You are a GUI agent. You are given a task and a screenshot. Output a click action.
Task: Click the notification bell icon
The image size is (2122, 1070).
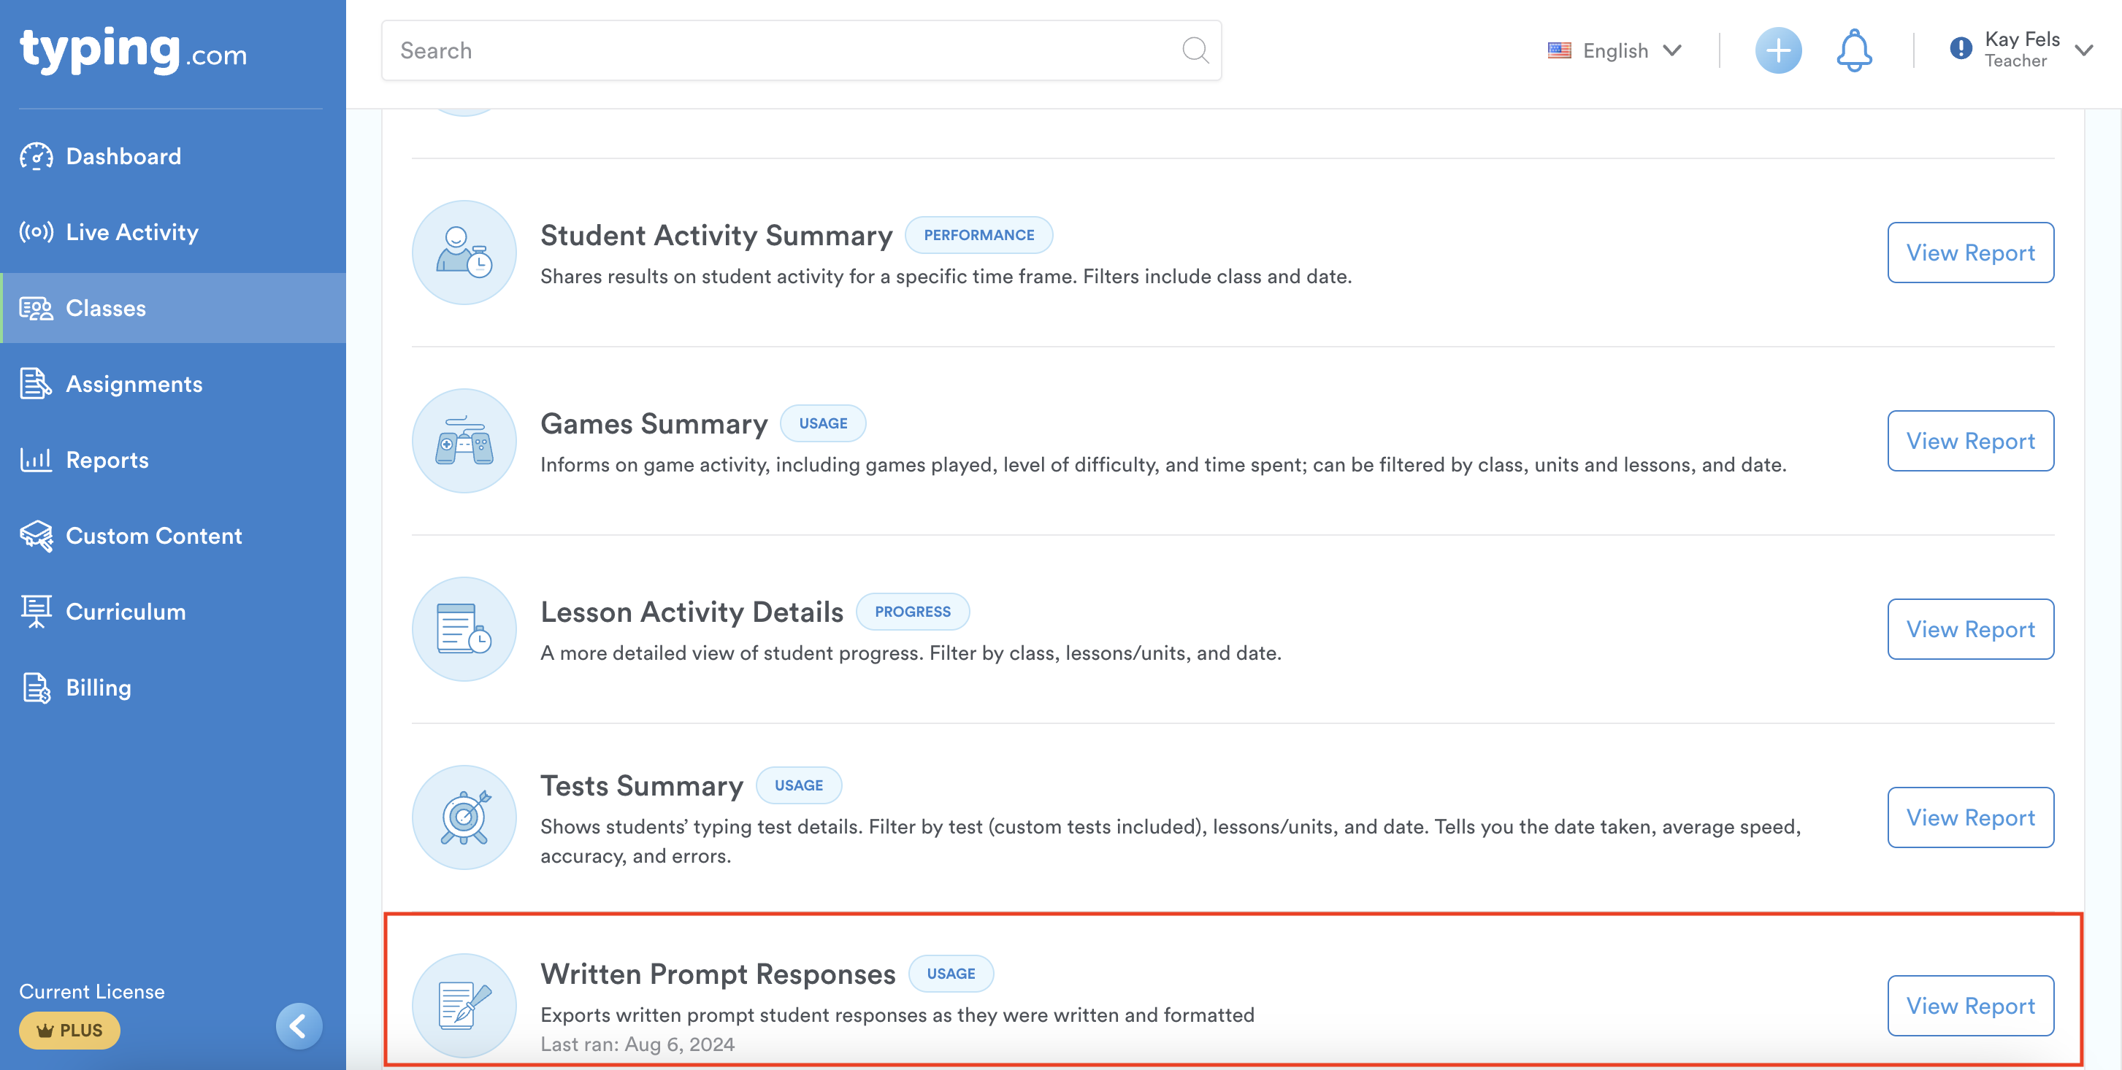pos(1853,51)
